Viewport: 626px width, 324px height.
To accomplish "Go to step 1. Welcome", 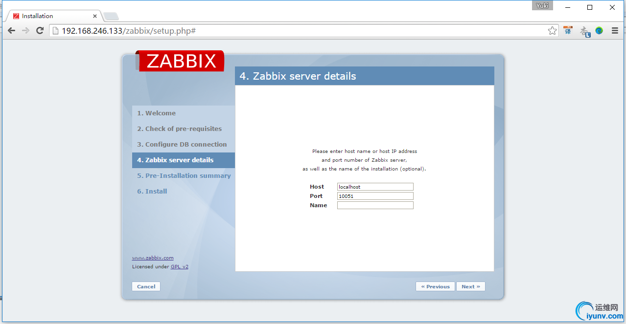I will tap(156, 113).
